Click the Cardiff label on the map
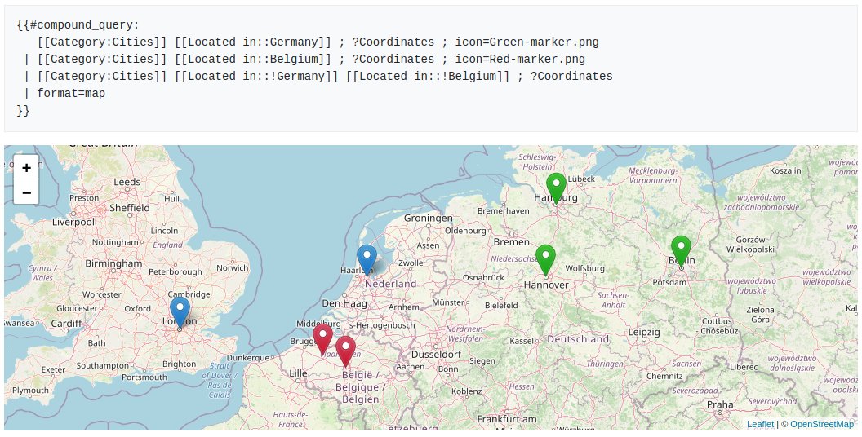Screen dimensions: 862x437 [66, 324]
